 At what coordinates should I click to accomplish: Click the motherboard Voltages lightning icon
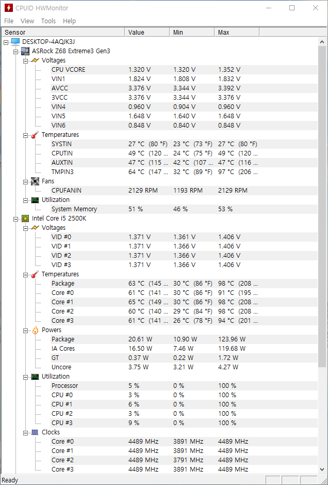pos(35,60)
